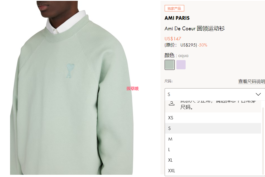Open the 查看尺码说明 size guide link

pyautogui.click(x=252, y=82)
